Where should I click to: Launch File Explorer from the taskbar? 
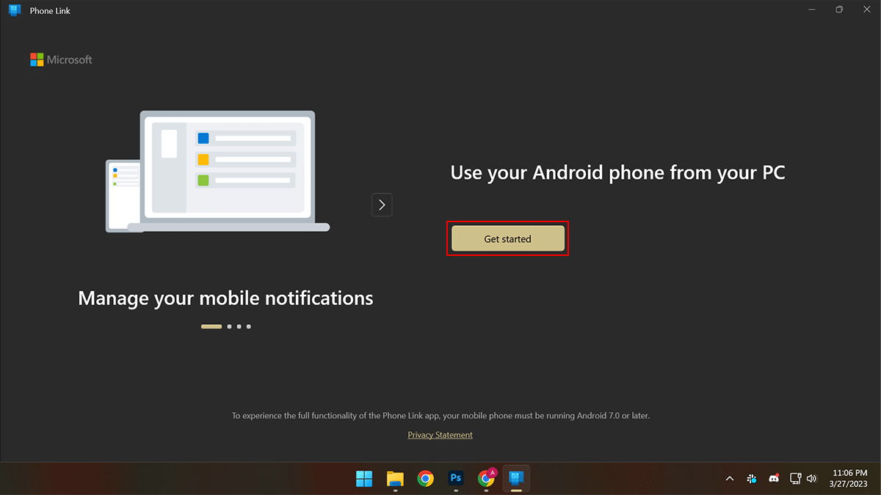[395, 479]
